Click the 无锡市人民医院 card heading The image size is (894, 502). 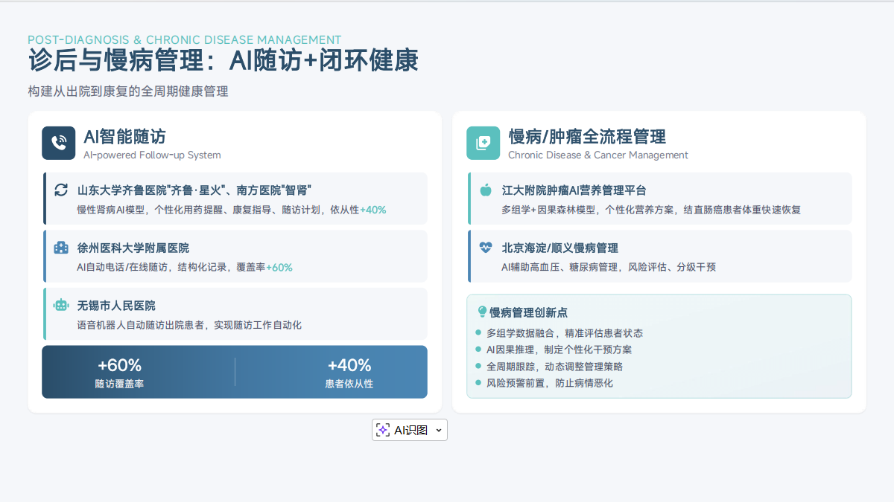point(116,306)
